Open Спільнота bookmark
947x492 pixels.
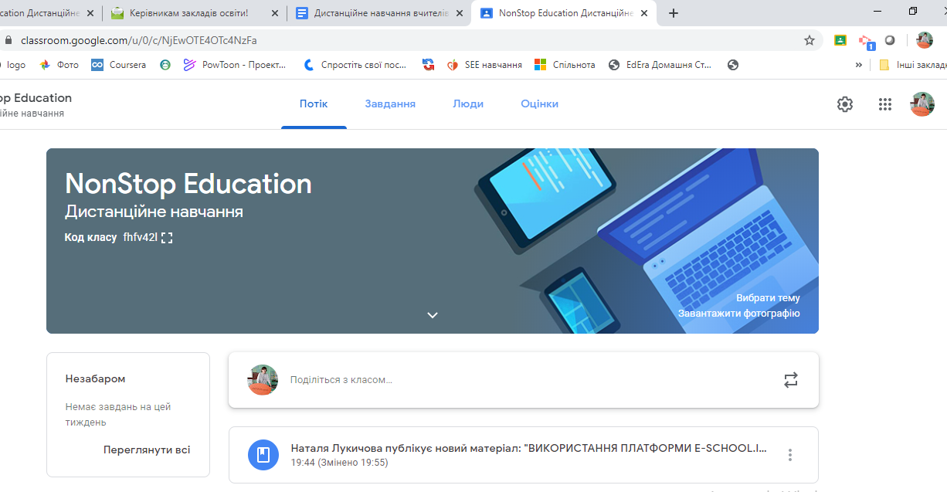point(565,65)
